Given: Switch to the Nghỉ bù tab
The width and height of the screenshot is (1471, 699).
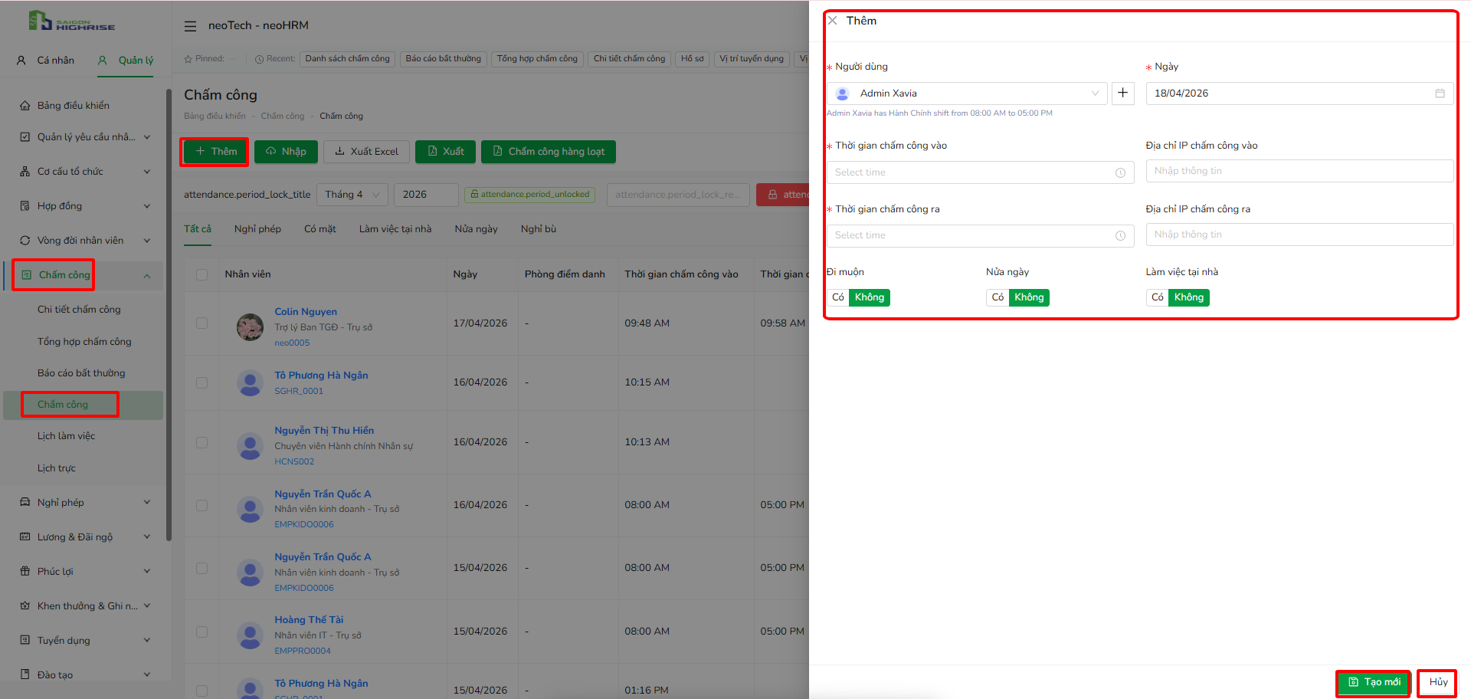Looking at the screenshot, I should pos(539,229).
